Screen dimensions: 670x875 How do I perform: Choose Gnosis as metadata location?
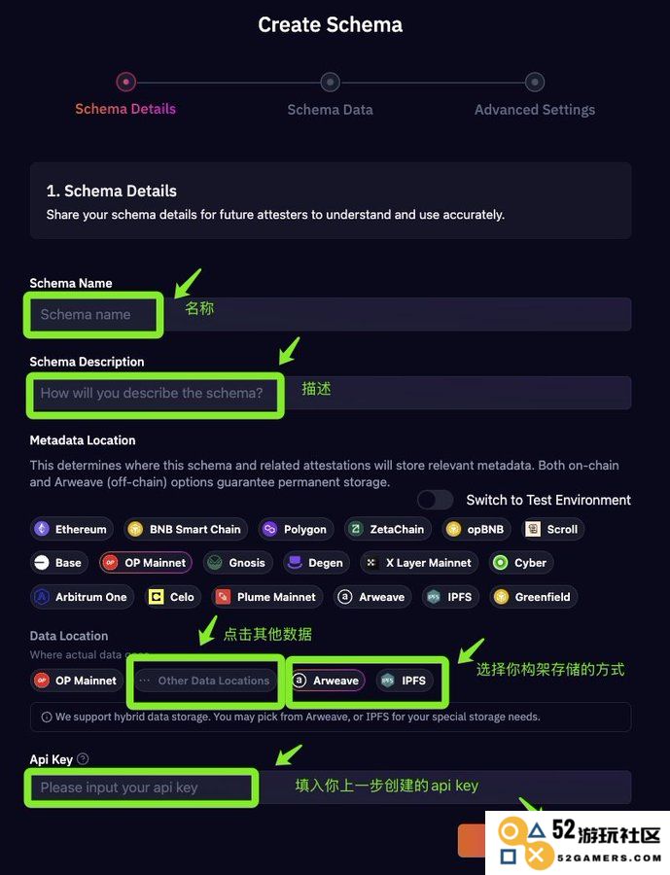pos(238,563)
